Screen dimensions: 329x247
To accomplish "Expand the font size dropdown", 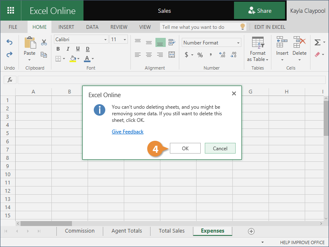I will pos(125,40).
